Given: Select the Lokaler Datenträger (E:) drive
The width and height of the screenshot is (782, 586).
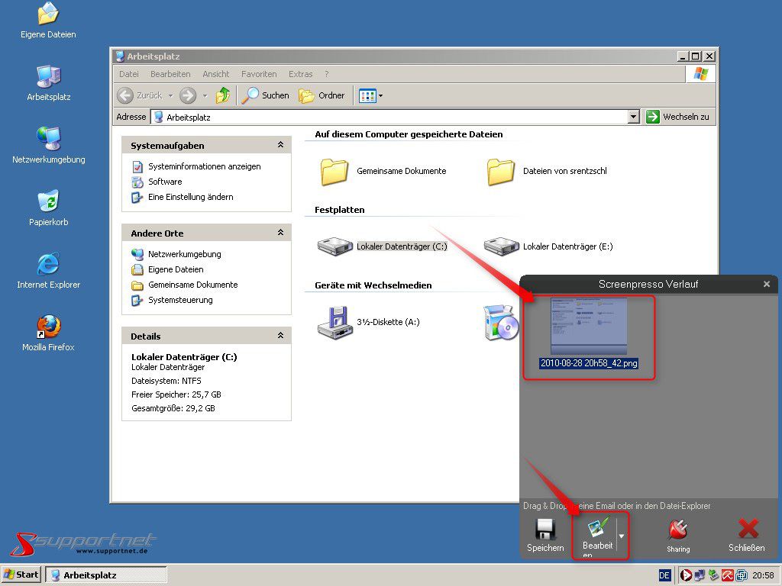Looking at the screenshot, I should (500, 246).
